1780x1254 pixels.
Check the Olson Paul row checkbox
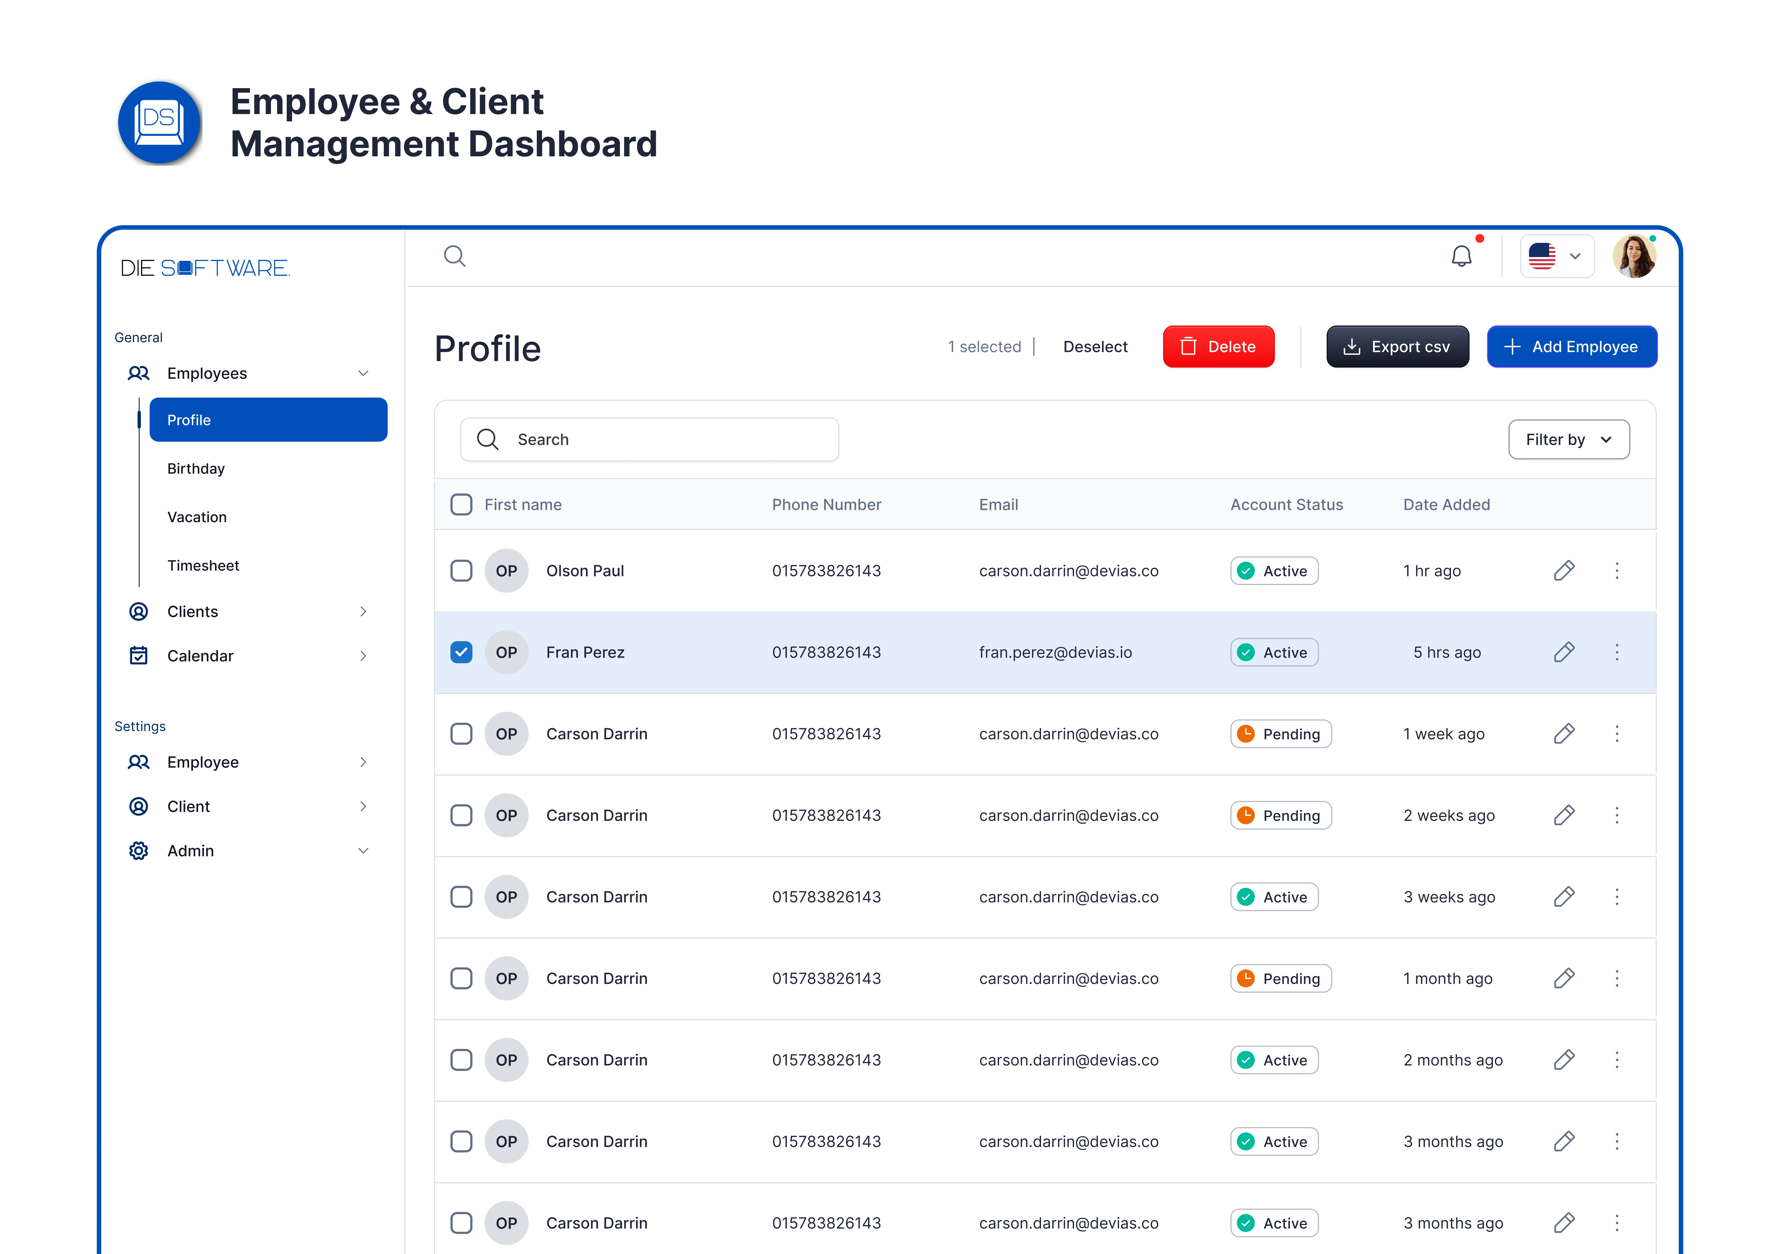[461, 571]
